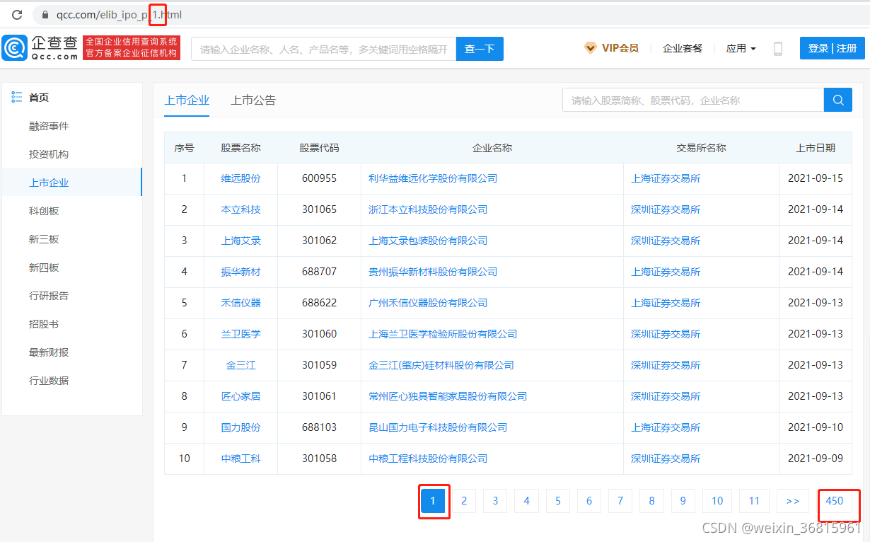
Task: Focus the main company name search box
Action: [323, 49]
